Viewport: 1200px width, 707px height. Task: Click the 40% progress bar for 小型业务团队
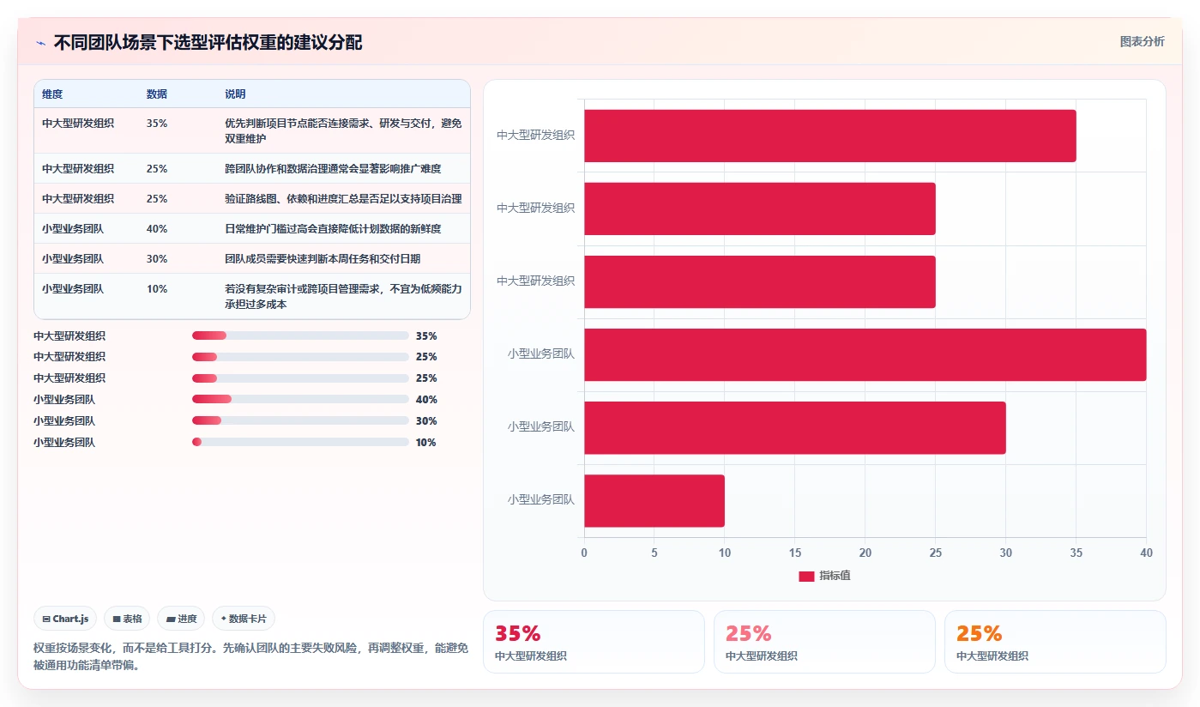point(300,399)
